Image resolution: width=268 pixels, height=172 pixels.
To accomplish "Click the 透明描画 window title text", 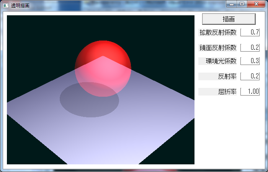I will click(x=20, y=5).
